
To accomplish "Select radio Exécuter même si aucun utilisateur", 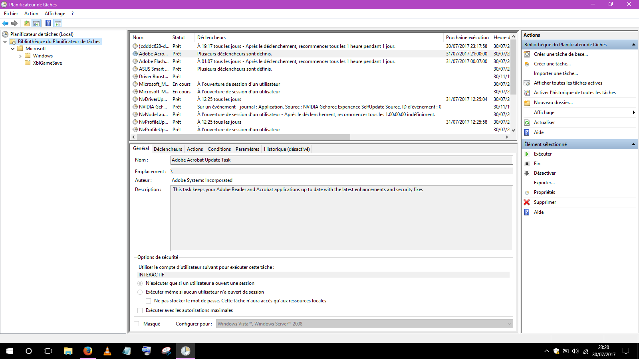I will click(x=140, y=292).
